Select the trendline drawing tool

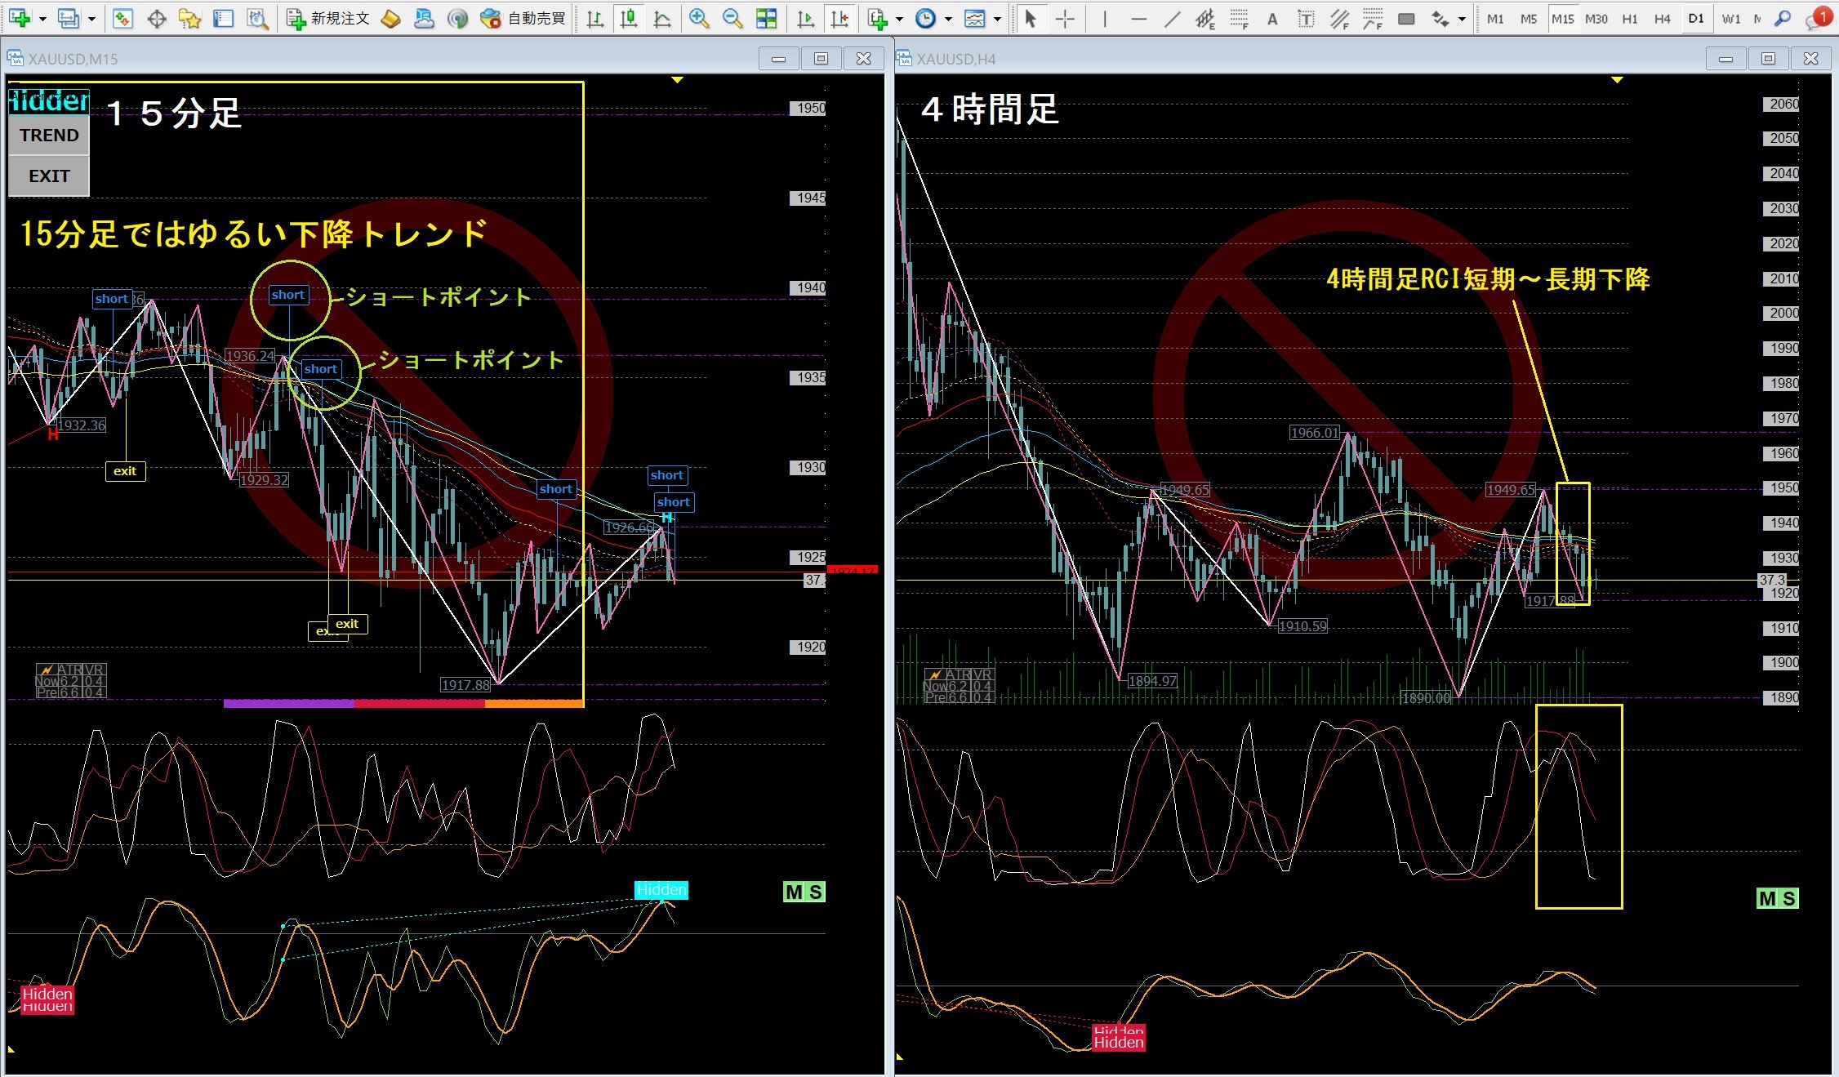[x=1172, y=18]
